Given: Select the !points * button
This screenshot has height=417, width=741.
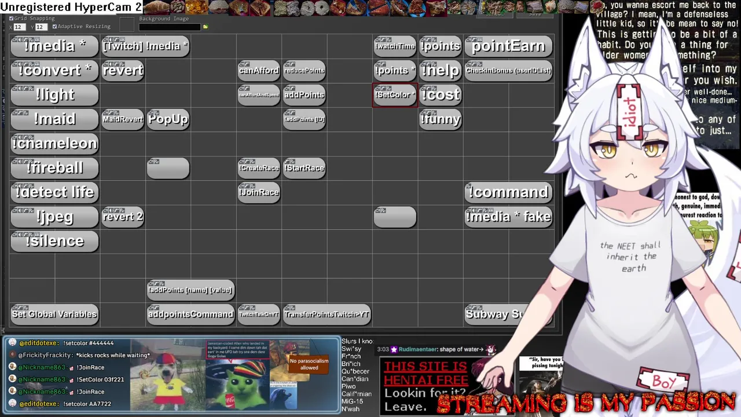Looking at the screenshot, I should coord(395,71).
